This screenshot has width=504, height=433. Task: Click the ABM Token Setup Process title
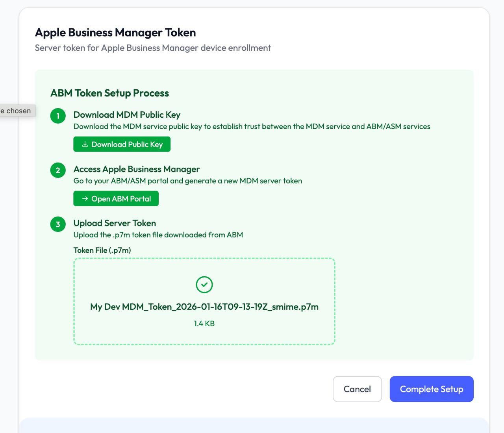tap(109, 93)
